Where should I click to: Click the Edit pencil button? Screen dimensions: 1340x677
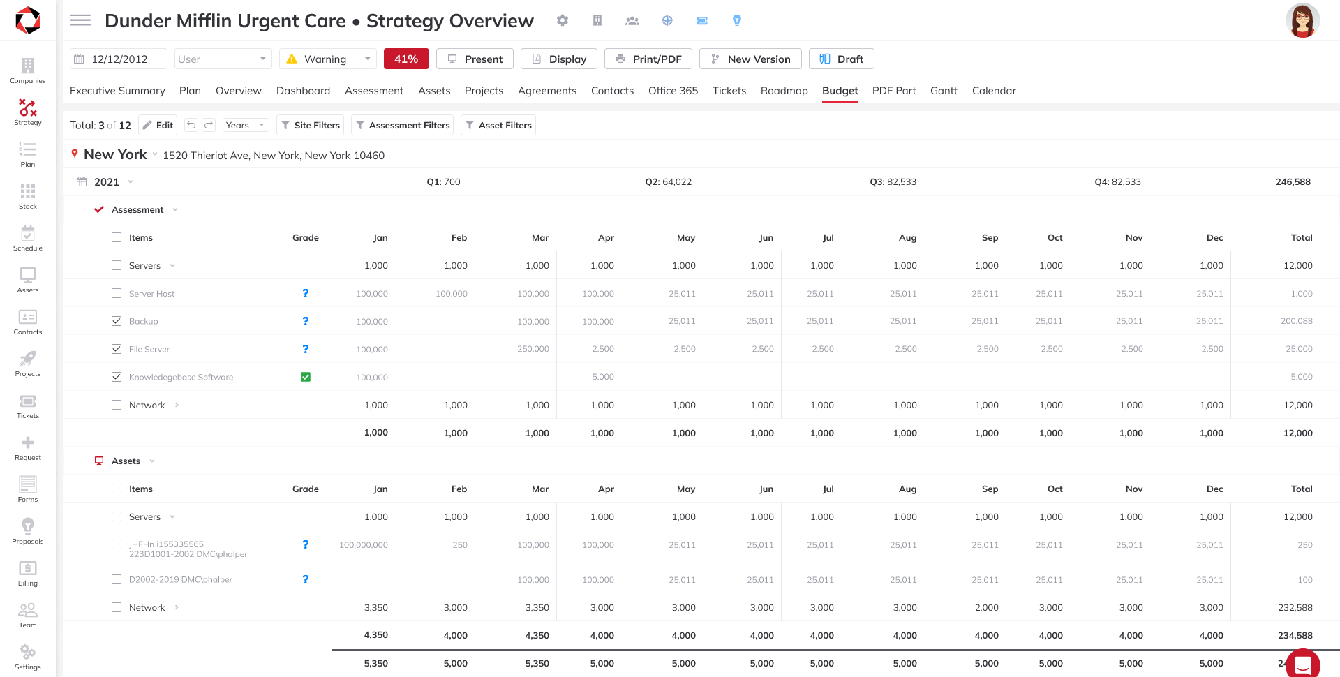click(158, 125)
